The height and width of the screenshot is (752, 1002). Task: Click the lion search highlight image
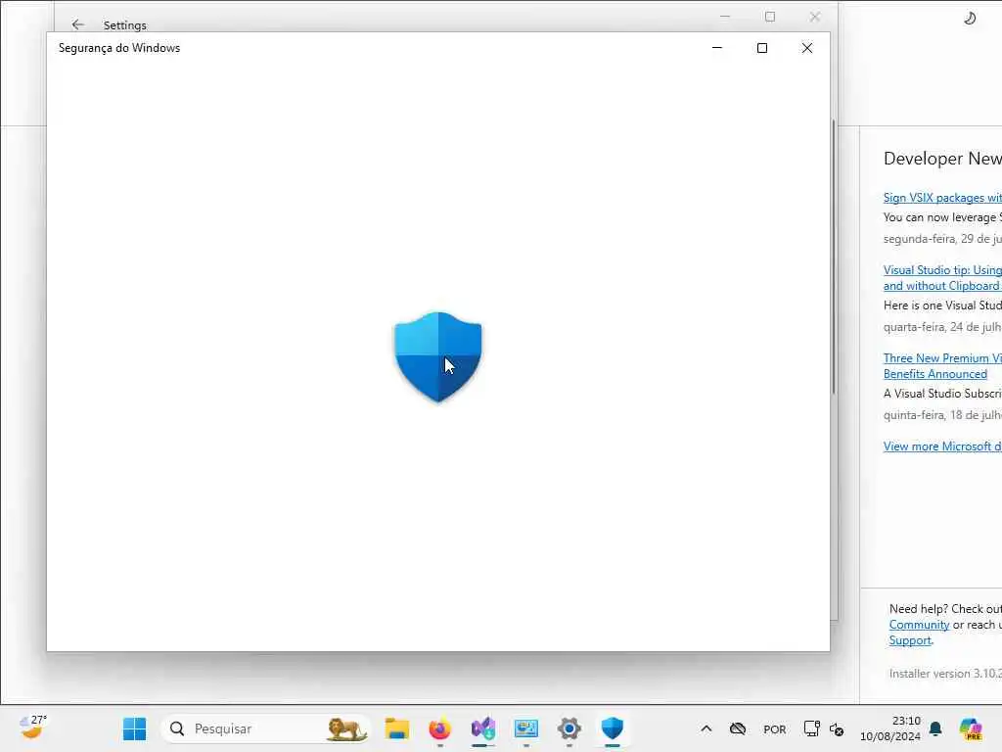pos(345,728)
